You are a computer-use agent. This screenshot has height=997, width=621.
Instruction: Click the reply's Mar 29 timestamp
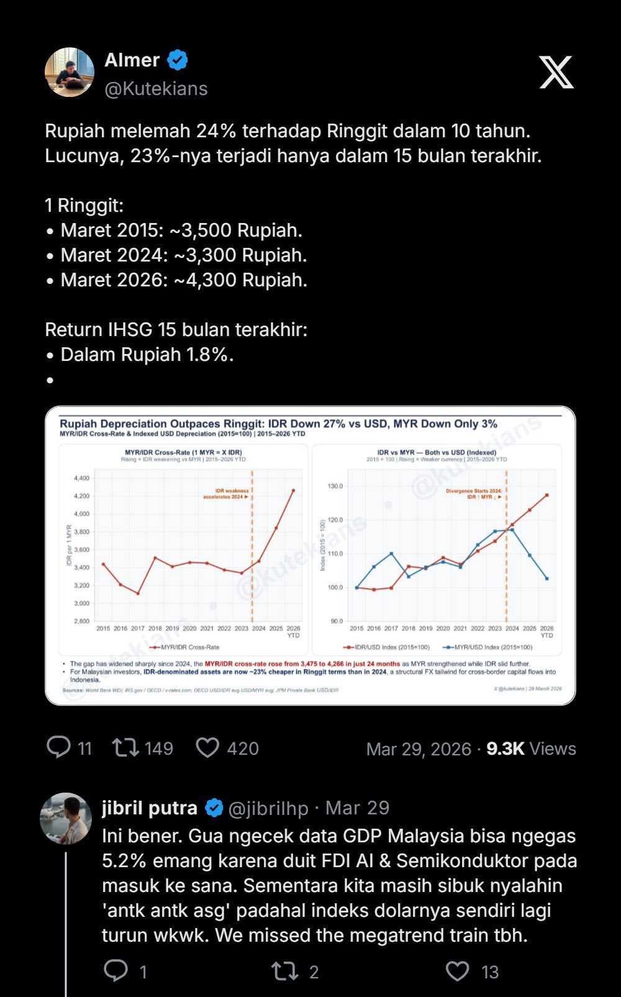tap(358, 808)
